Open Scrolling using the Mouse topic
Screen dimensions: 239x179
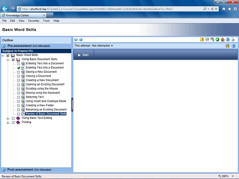[x=41, y=89]
